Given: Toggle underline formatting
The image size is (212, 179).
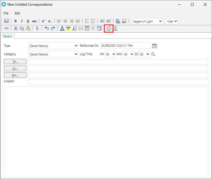Looking at the screenshot, I should click(x=28, y=21).
